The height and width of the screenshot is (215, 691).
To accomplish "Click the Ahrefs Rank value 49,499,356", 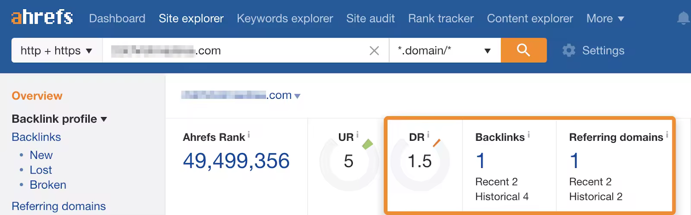I will pos(236,161).
